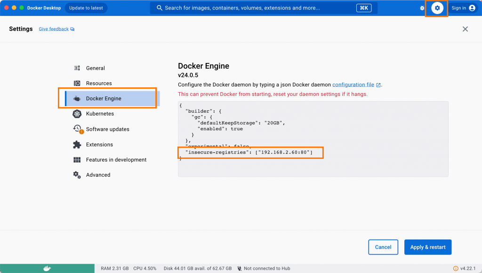Click the Sign in button
482x273 pixels.
(463, 8)
